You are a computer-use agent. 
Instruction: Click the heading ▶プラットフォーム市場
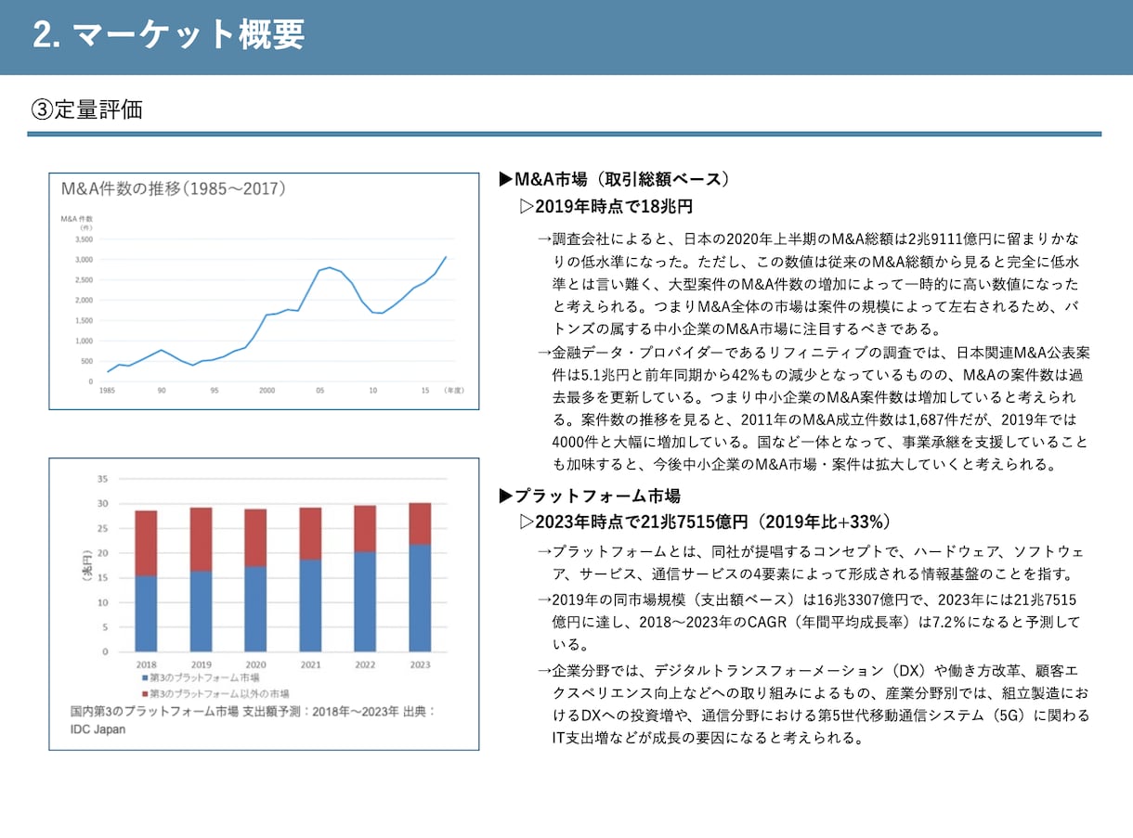click(590, 495)
